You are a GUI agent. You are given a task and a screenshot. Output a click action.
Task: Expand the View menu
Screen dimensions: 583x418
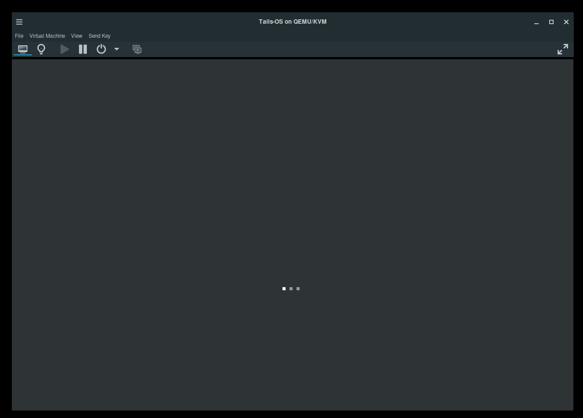[77, 36]
